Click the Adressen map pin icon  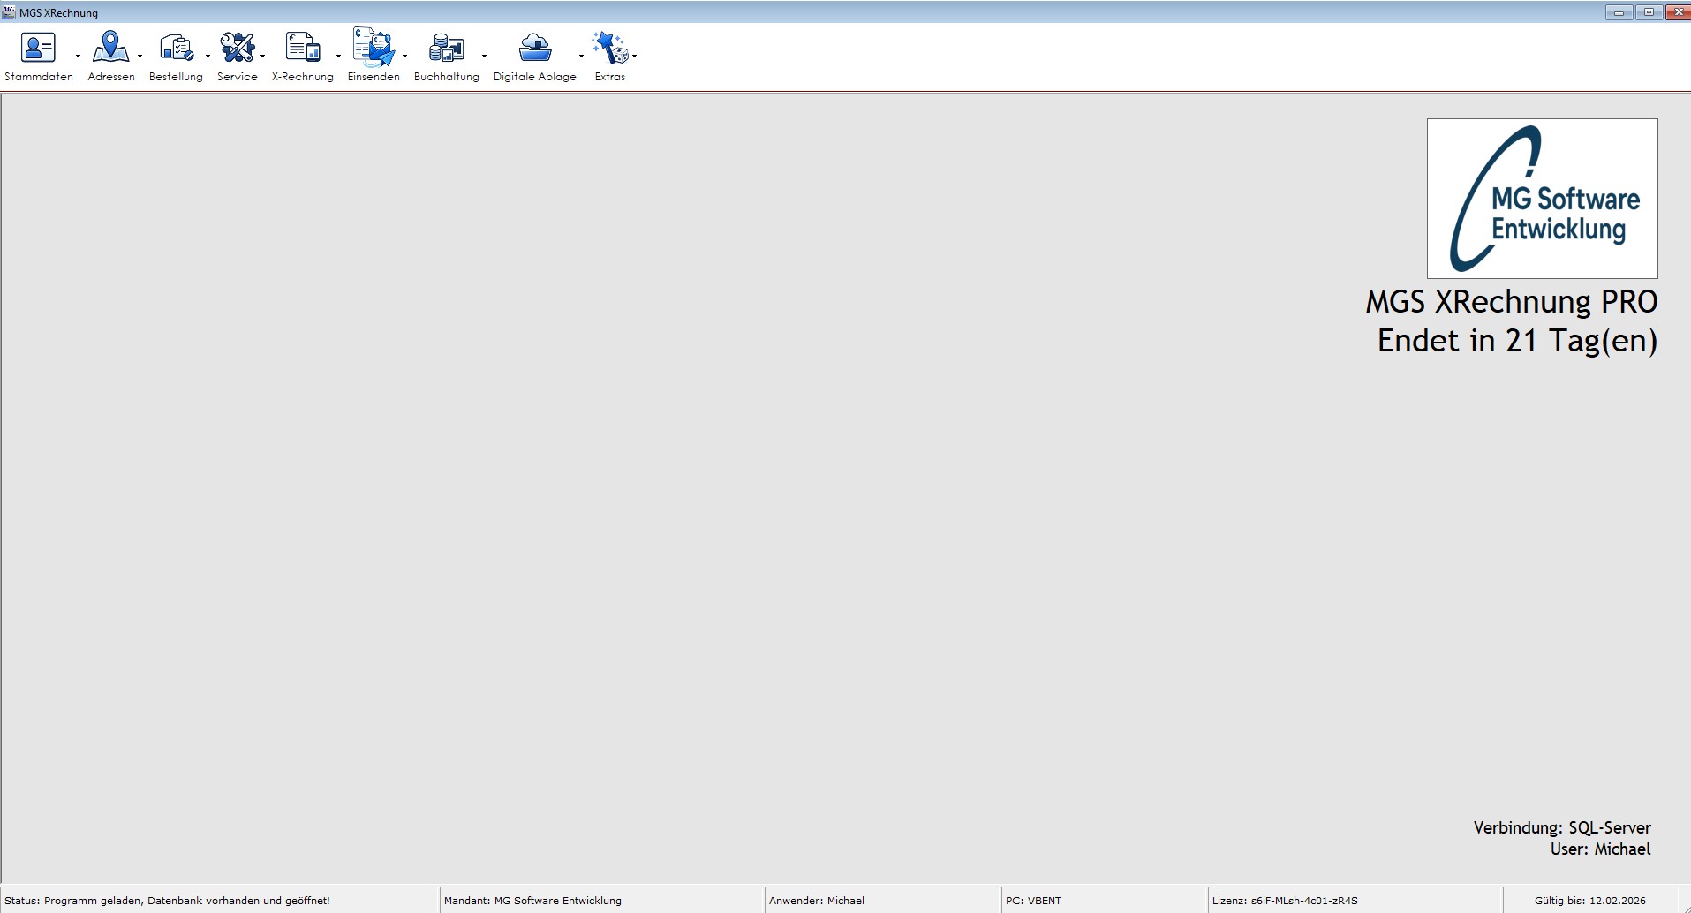point(110,48)
